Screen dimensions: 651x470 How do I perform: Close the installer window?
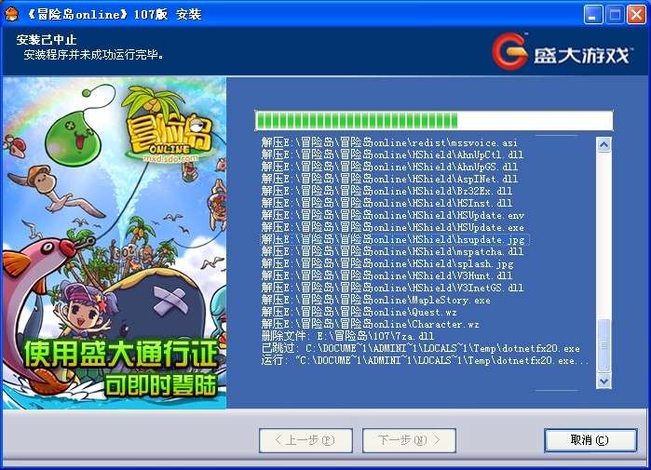(636, 15)
